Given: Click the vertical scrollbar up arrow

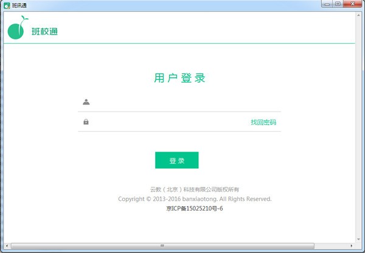Looking at the screenshot, I should [358, 15].
